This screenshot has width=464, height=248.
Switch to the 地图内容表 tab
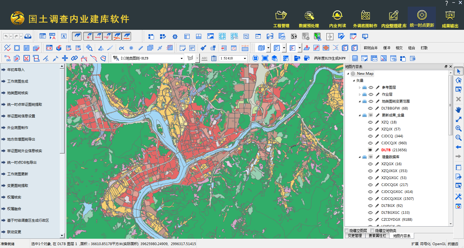click(x=402, y=236)
